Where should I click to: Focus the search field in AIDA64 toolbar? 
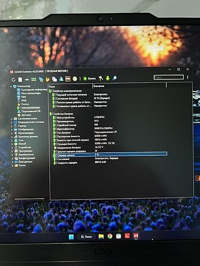pos(169,77)
